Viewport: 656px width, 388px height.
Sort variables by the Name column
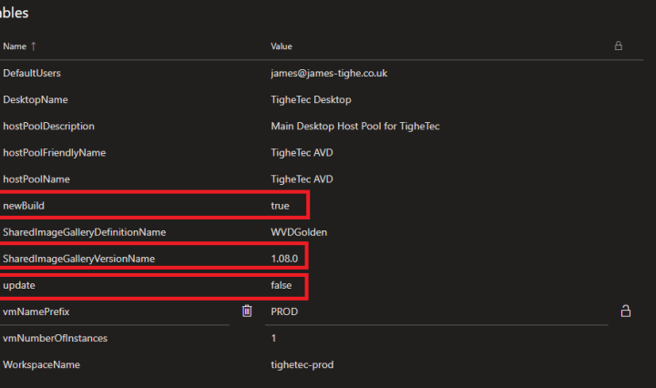pos(14,46)
